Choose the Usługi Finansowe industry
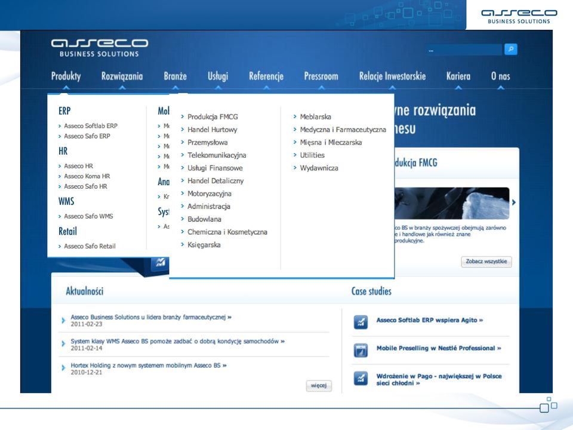The width and height of the screenshot is (573, 430). click(x=215, y=168)
